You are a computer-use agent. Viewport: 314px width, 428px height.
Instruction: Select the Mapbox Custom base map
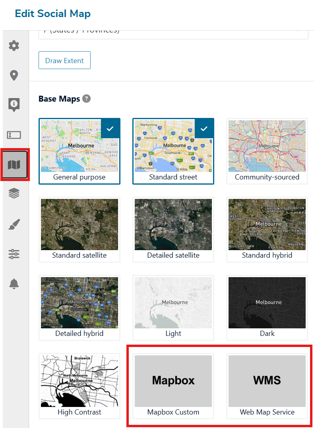(173, 386)
